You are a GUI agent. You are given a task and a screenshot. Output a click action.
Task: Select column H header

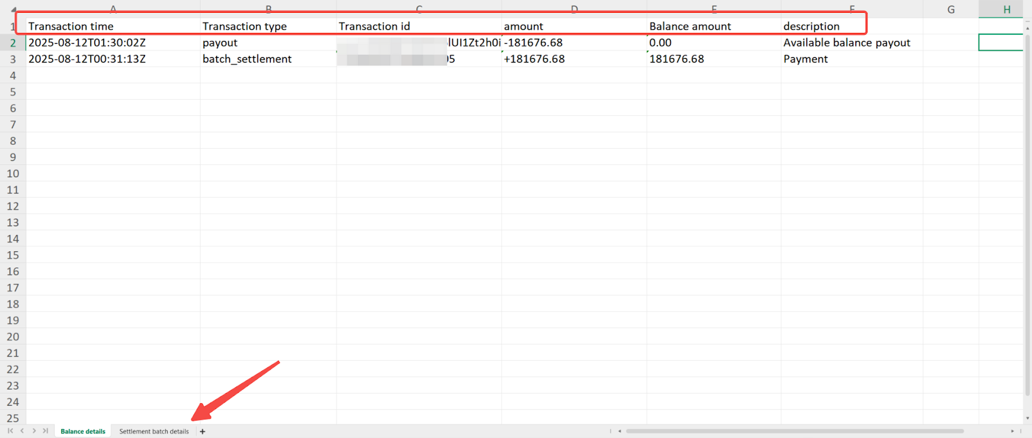tap(1006, 10)
